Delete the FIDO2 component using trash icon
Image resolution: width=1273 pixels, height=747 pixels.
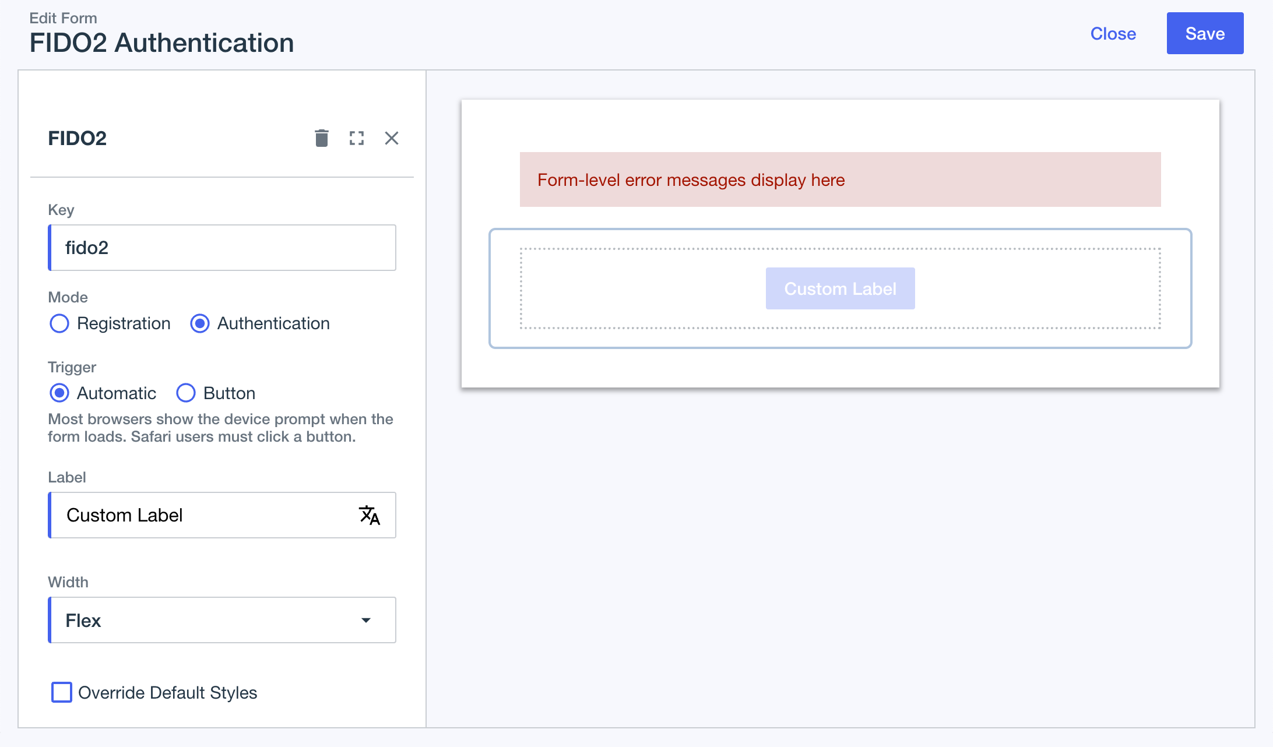(321, 138)
